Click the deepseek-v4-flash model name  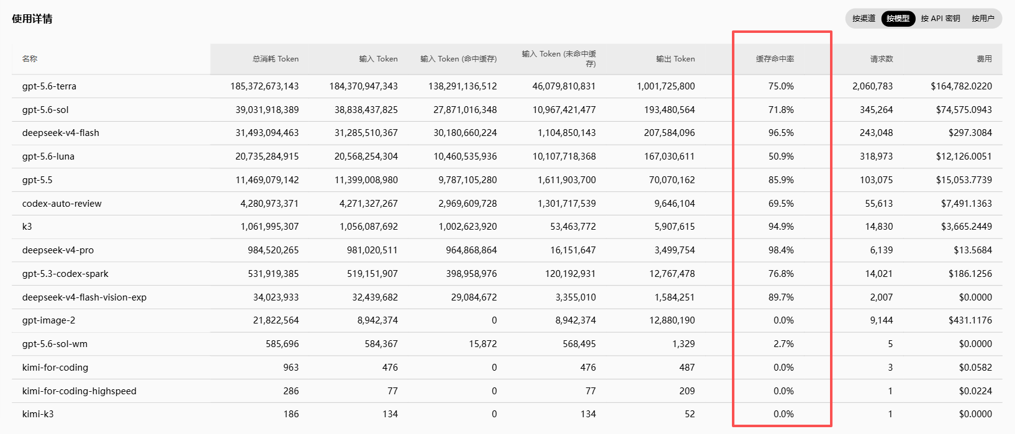coord(61,133)
